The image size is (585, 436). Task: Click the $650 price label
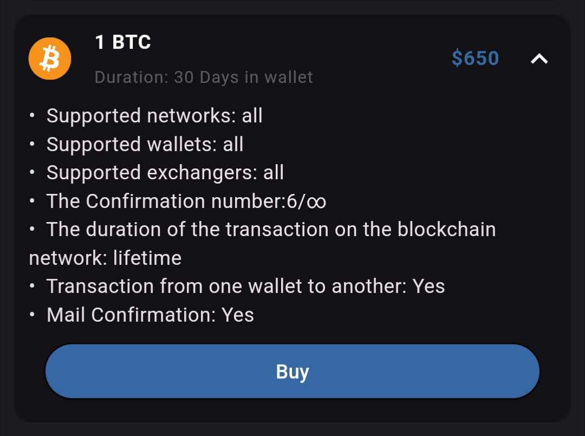[475, 58]
